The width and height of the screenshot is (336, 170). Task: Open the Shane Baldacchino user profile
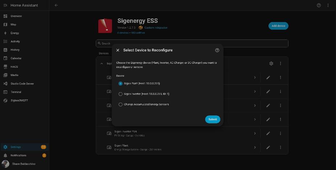[24, 164]
